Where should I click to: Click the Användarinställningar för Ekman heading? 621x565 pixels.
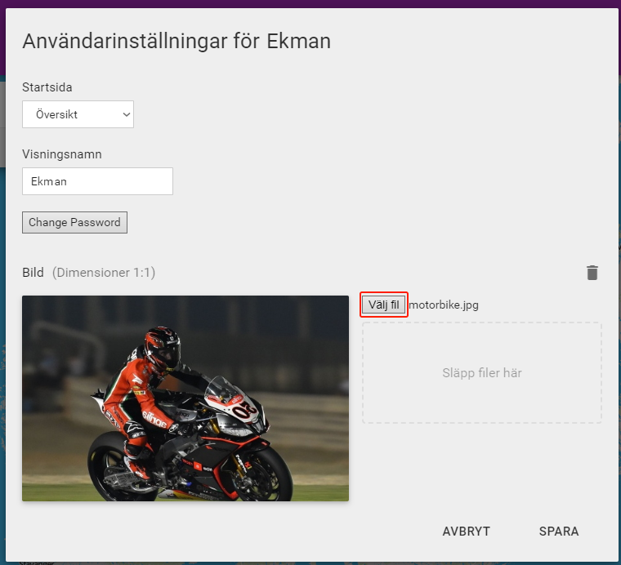[x=176, y=41]
